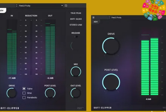The width and height of the screenshot is (166, 112).
Task: Check the Parabolic clipping curve box
Action: click(24, 97)
